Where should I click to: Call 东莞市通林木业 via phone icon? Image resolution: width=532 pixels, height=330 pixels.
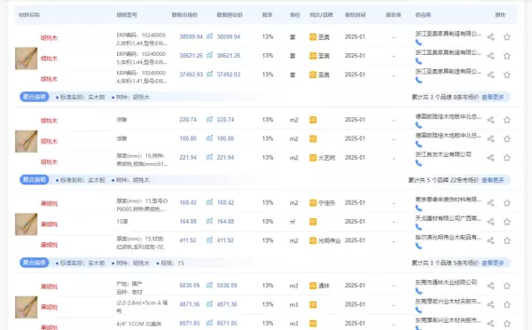pyautogui.click(x=419, y=291)
